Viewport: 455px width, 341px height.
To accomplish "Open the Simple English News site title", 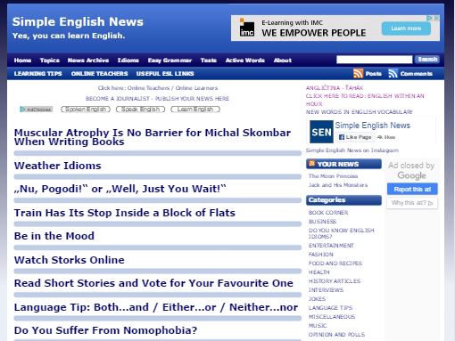I will coord(78,21).
